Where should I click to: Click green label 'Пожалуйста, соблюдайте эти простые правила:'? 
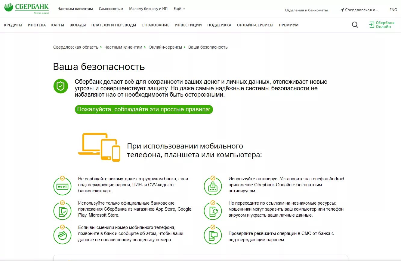(x=144, y=109)
